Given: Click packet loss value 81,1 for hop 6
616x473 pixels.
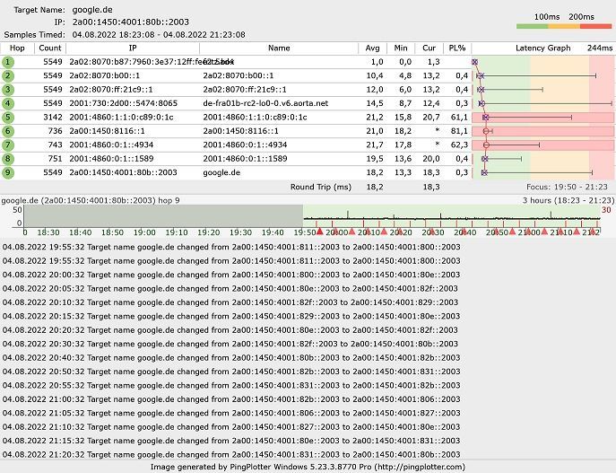Looking at the screenshot, I should 460,131.
